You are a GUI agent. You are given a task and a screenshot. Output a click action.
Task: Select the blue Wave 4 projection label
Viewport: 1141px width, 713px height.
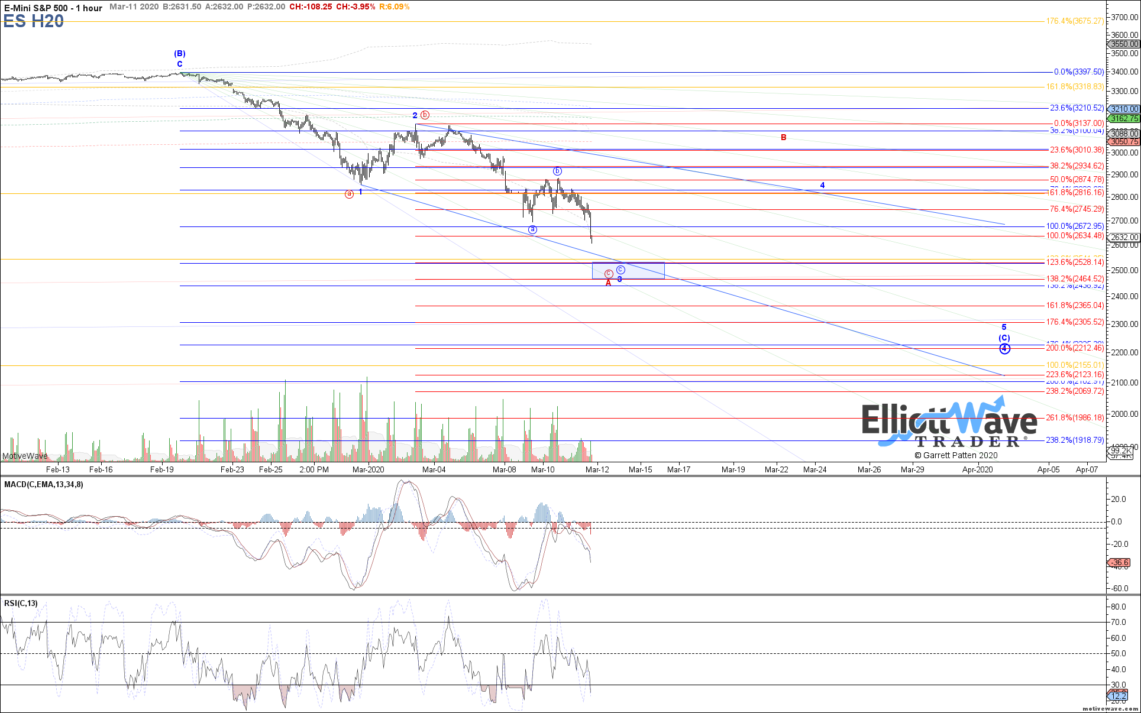822,184
